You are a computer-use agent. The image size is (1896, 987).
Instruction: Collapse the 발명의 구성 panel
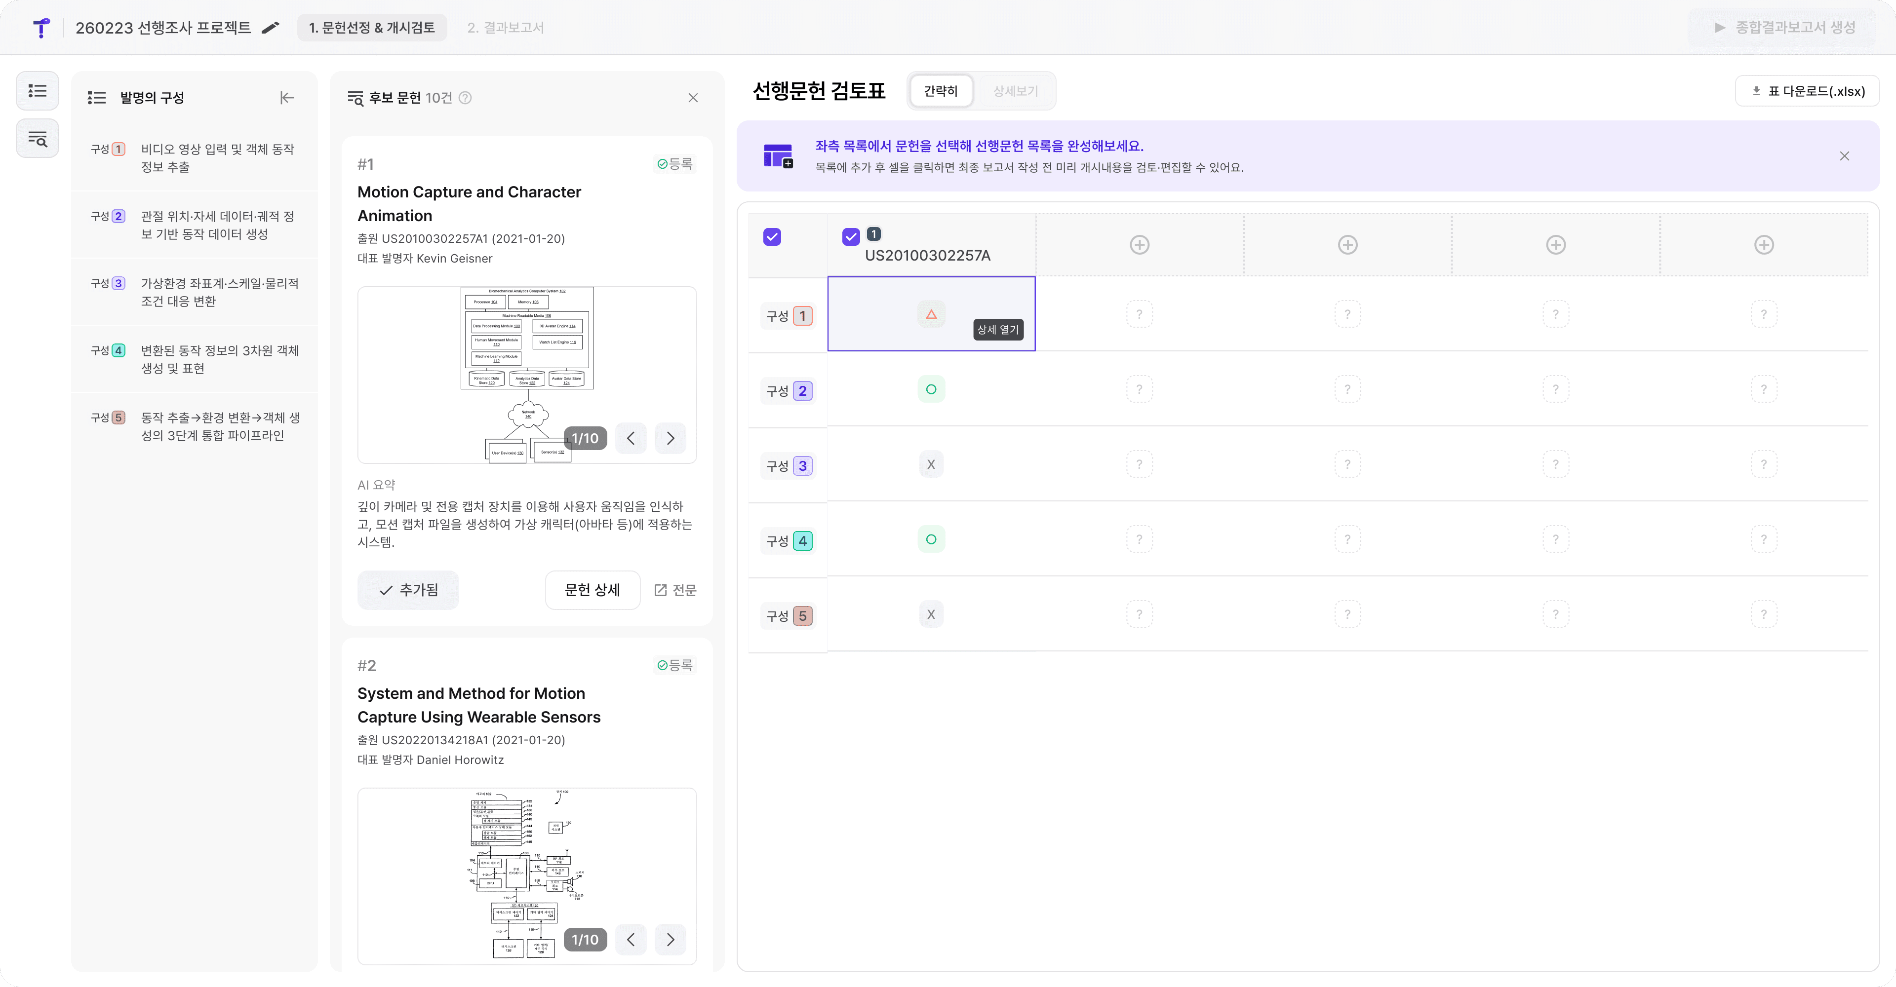(x=287, y=98)
